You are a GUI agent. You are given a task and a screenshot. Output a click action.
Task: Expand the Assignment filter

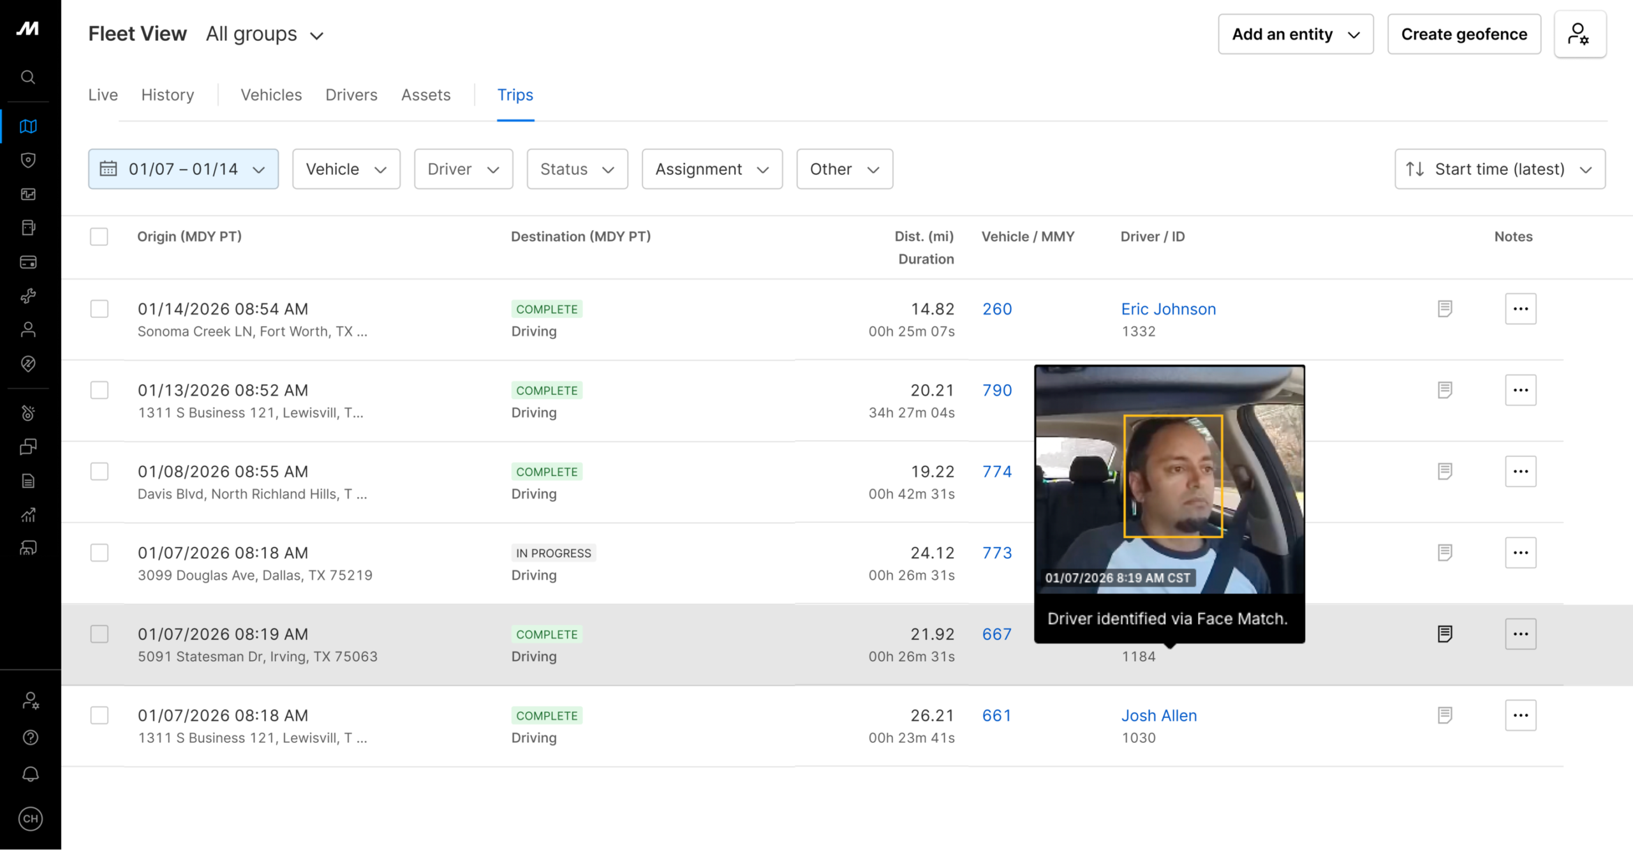(x=711, y=168)
